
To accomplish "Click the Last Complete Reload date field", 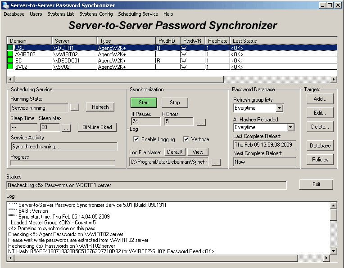I will [x=265, y=145].
